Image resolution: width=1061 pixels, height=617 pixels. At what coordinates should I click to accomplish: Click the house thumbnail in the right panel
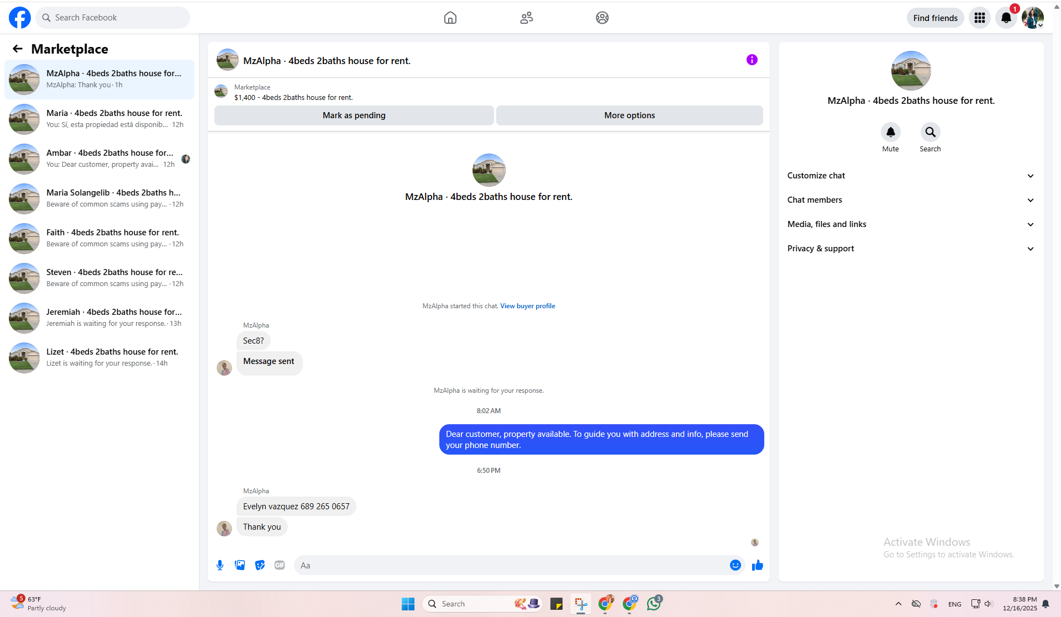(x=911, y=71)
